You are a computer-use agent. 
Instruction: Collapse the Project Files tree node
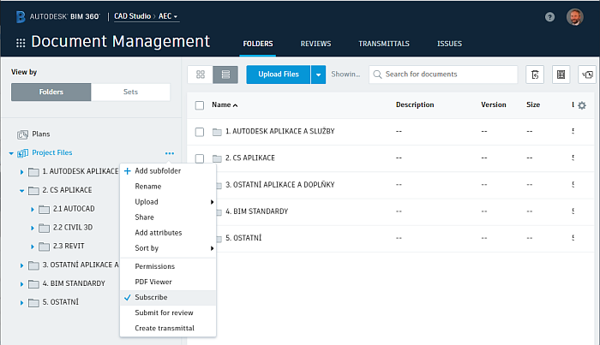11,153
